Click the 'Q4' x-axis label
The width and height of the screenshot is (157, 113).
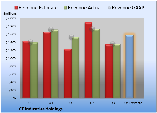pos(51,103)
